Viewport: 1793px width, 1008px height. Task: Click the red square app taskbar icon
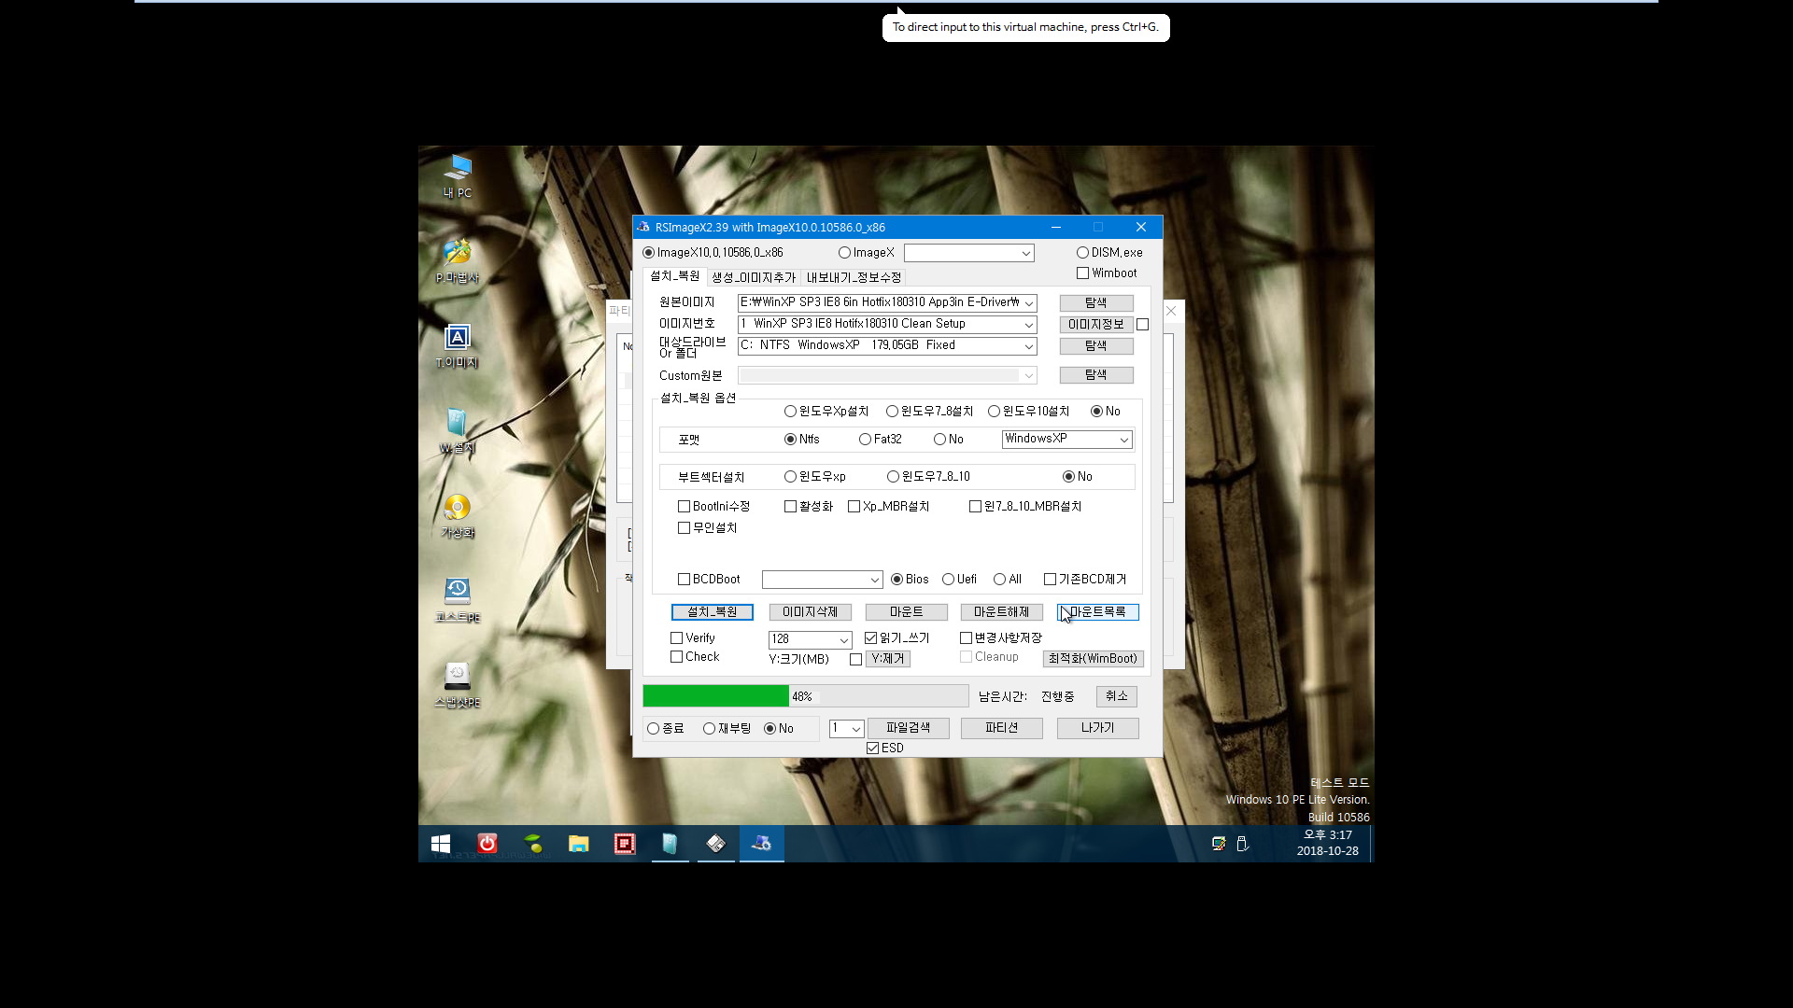625,844
